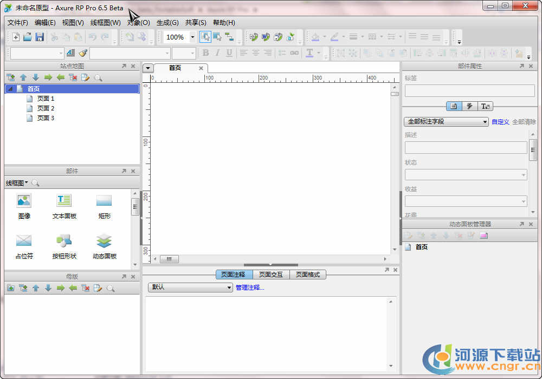
Task: Toggle the annotations tab button in 部件属性
Action: [454, 106]
